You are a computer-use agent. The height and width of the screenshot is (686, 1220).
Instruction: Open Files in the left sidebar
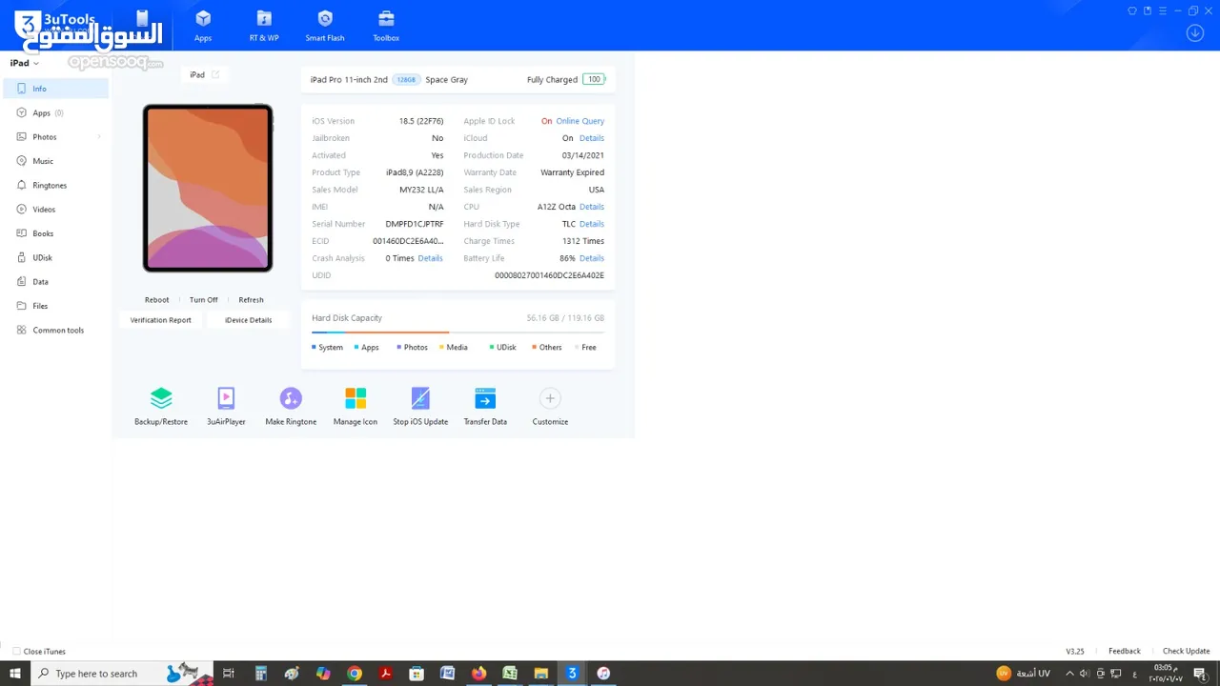pyautogui.click(x=55, y=306)
